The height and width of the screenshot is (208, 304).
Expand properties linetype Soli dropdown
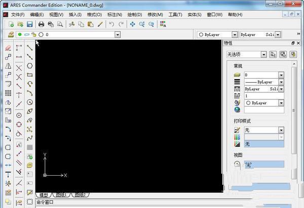(x=281, y=89)
